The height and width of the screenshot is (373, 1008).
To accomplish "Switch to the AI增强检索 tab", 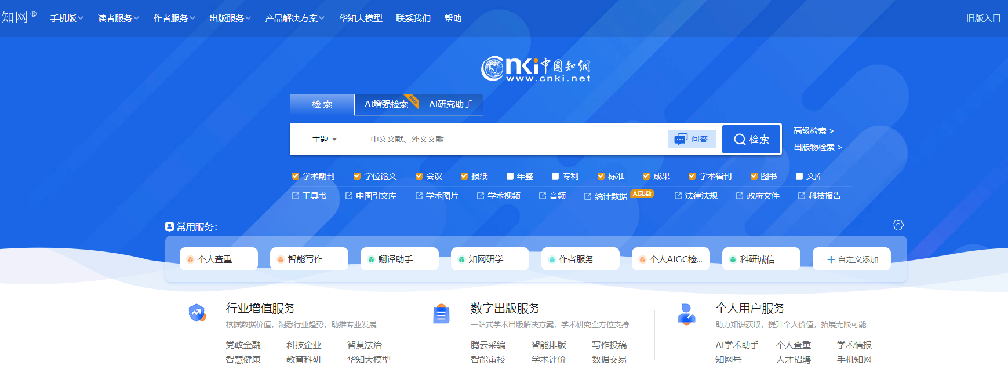I will click(x=387, y=104).
